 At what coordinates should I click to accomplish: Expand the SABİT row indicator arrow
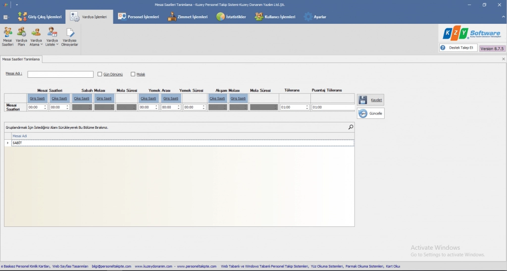point(7,143)
